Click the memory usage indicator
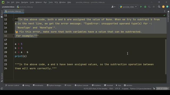This screenshot has height=95, width=170. click(x=163, y=89)
